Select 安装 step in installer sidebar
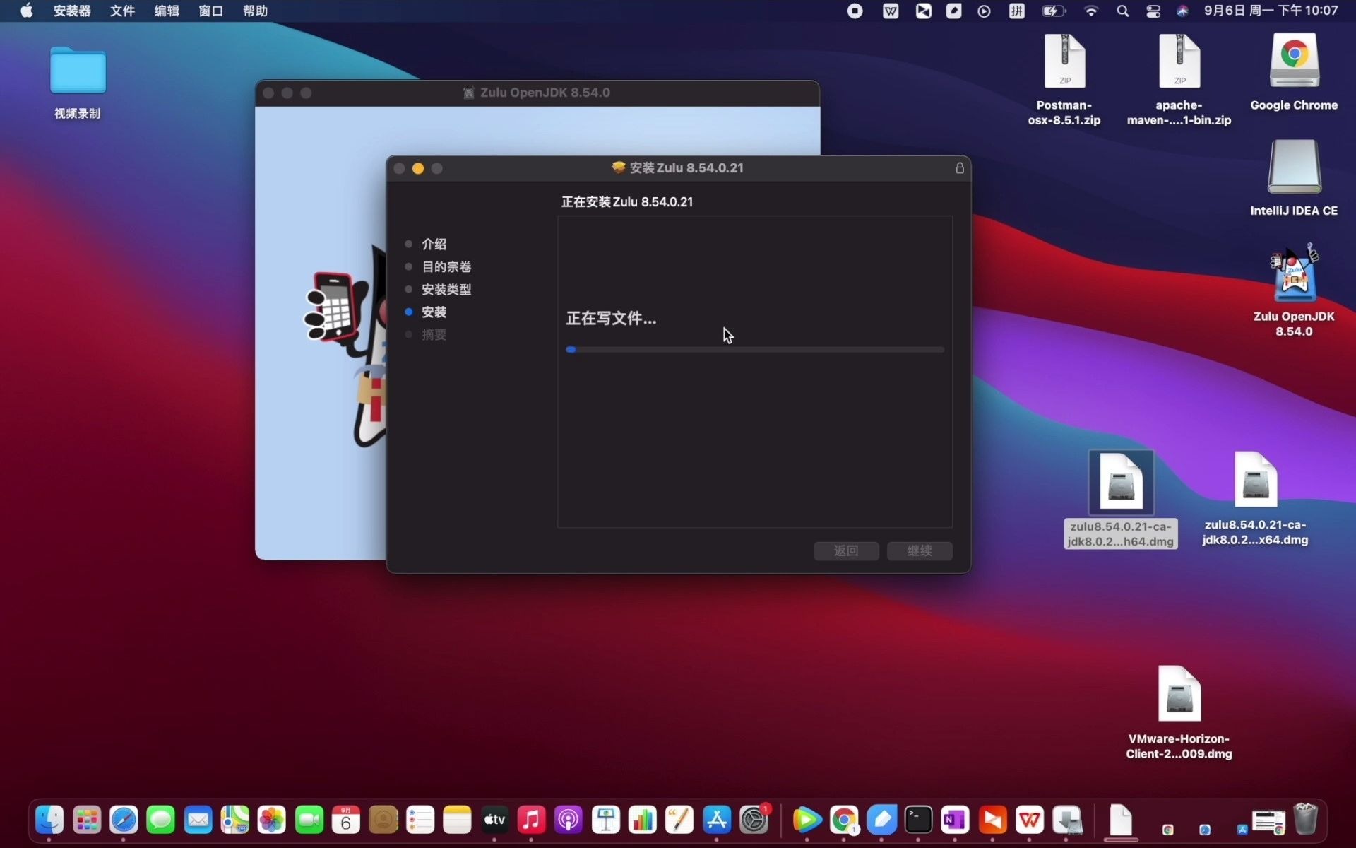The width and height of the screenshot is (1356, 848). tap(434, 312)
